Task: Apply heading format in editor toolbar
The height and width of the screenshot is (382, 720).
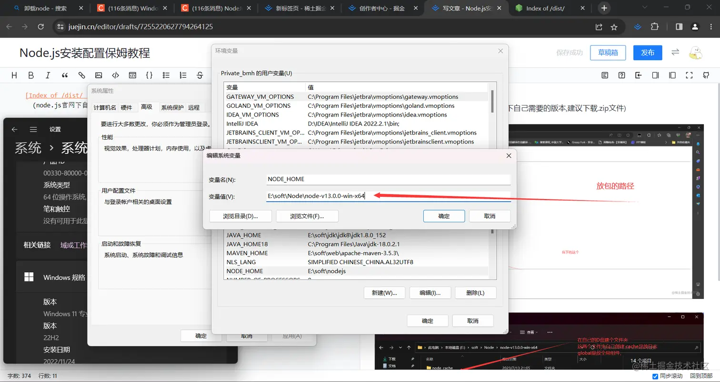Action: (14, 75)
